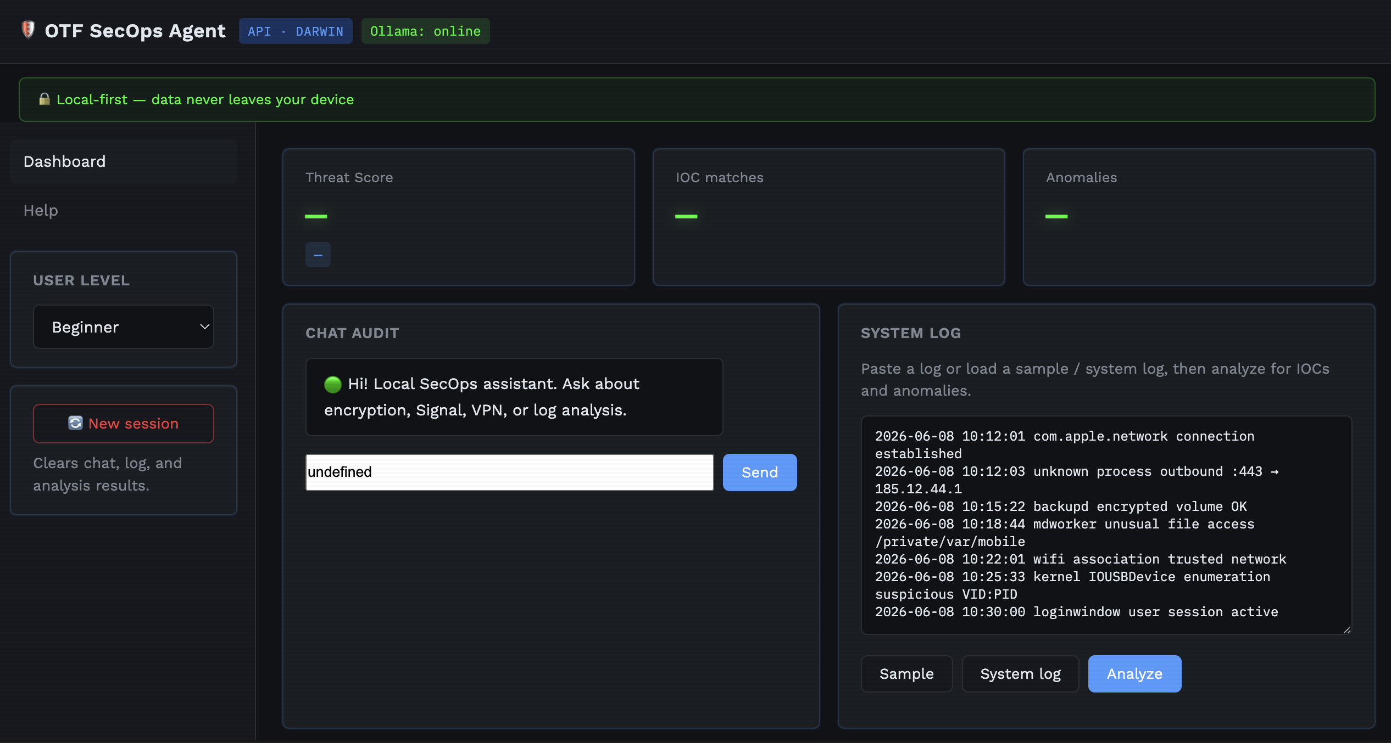Click the Threat Score green dash value
Viewport: 1391px width, 743px height.
point(316,217)
